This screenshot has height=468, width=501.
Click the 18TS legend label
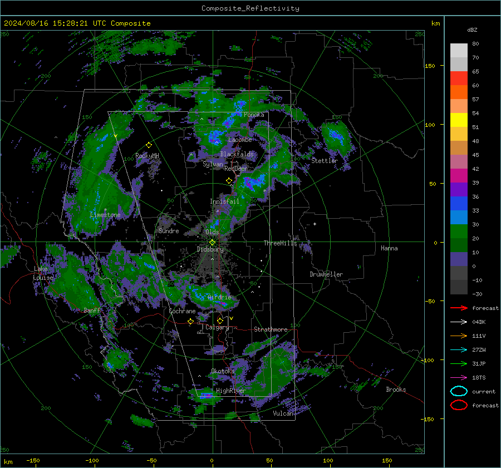tap(479, 378)
